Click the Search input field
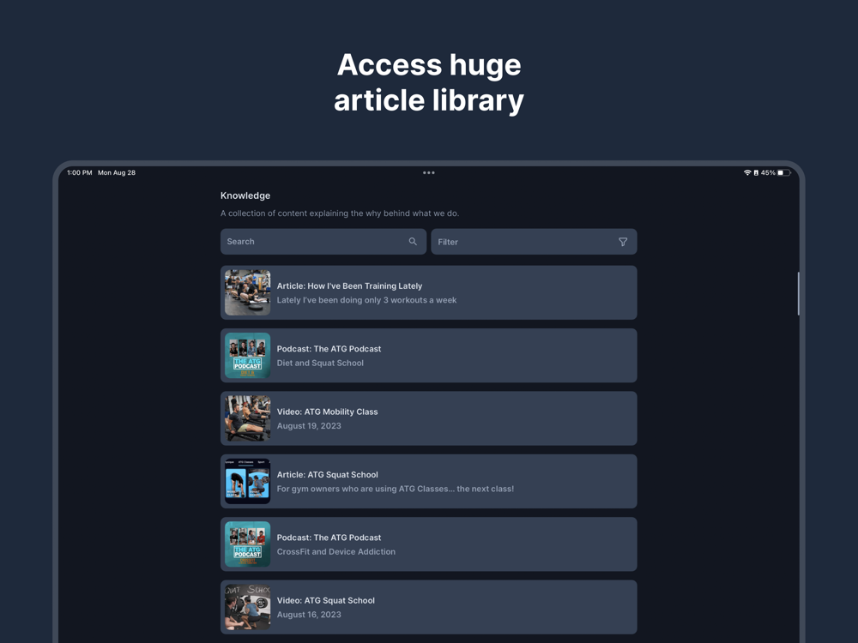 pyautogui.click(x=323, y=242)
